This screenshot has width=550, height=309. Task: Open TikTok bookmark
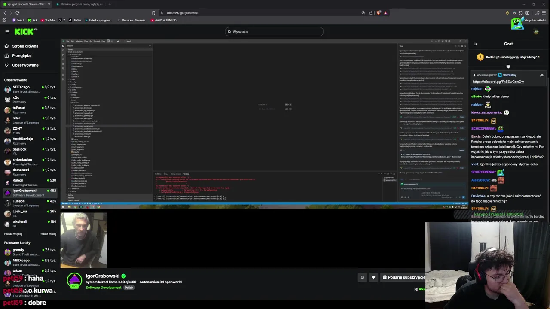click(75, 20)
